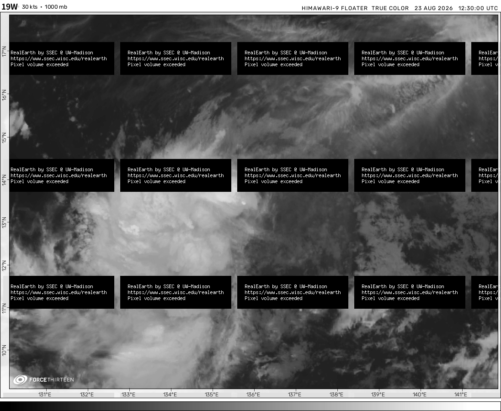Viewport: 501px width, 411px height.
Task: Click the 140°E longitude label
Action: [420, 395]
